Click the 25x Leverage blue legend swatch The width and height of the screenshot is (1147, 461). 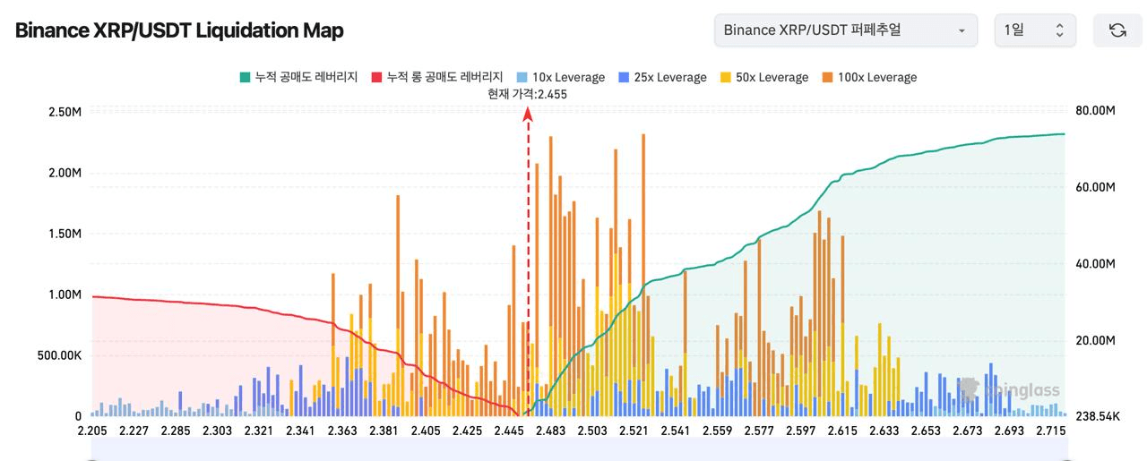point(623,77)
